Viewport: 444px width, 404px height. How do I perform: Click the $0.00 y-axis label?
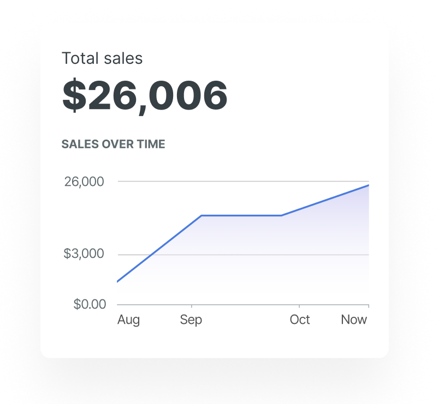tap(90, 304)
